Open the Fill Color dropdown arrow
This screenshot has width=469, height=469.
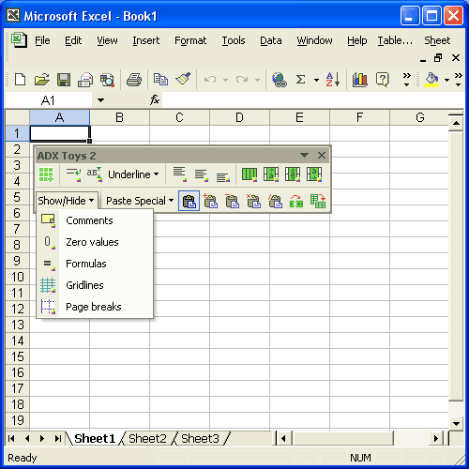(447, 80)
